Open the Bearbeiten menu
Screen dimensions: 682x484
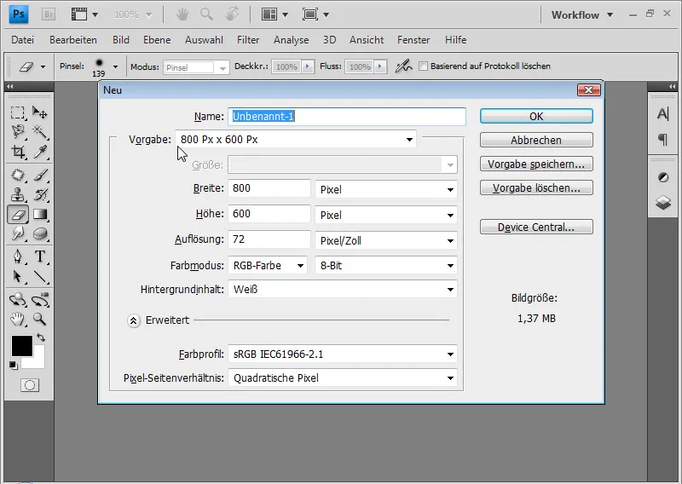[x=73, y=40]
